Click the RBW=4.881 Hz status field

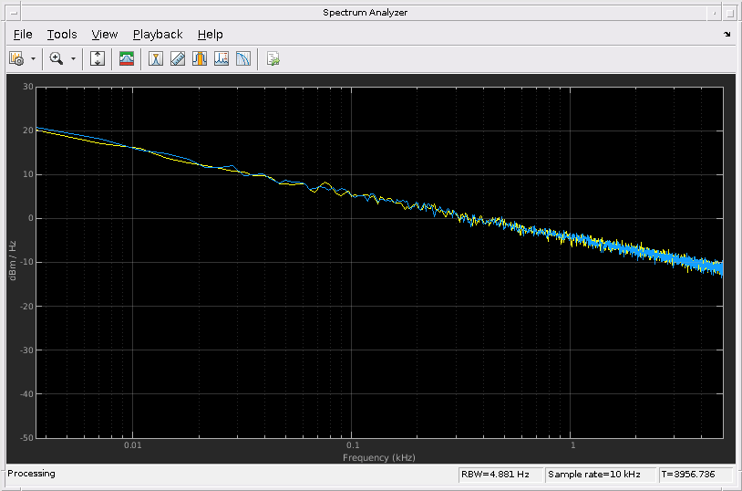[x=500, y=475]
